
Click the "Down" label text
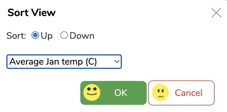[82, 36]
